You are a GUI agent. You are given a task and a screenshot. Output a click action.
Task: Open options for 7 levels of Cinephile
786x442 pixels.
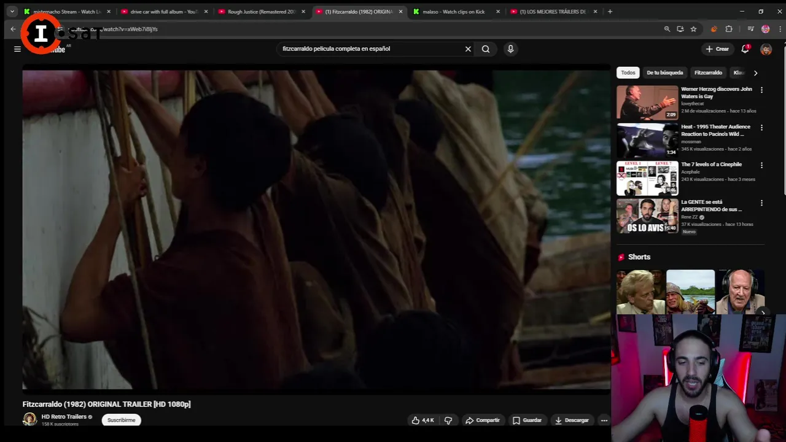(x=761, y=165)
